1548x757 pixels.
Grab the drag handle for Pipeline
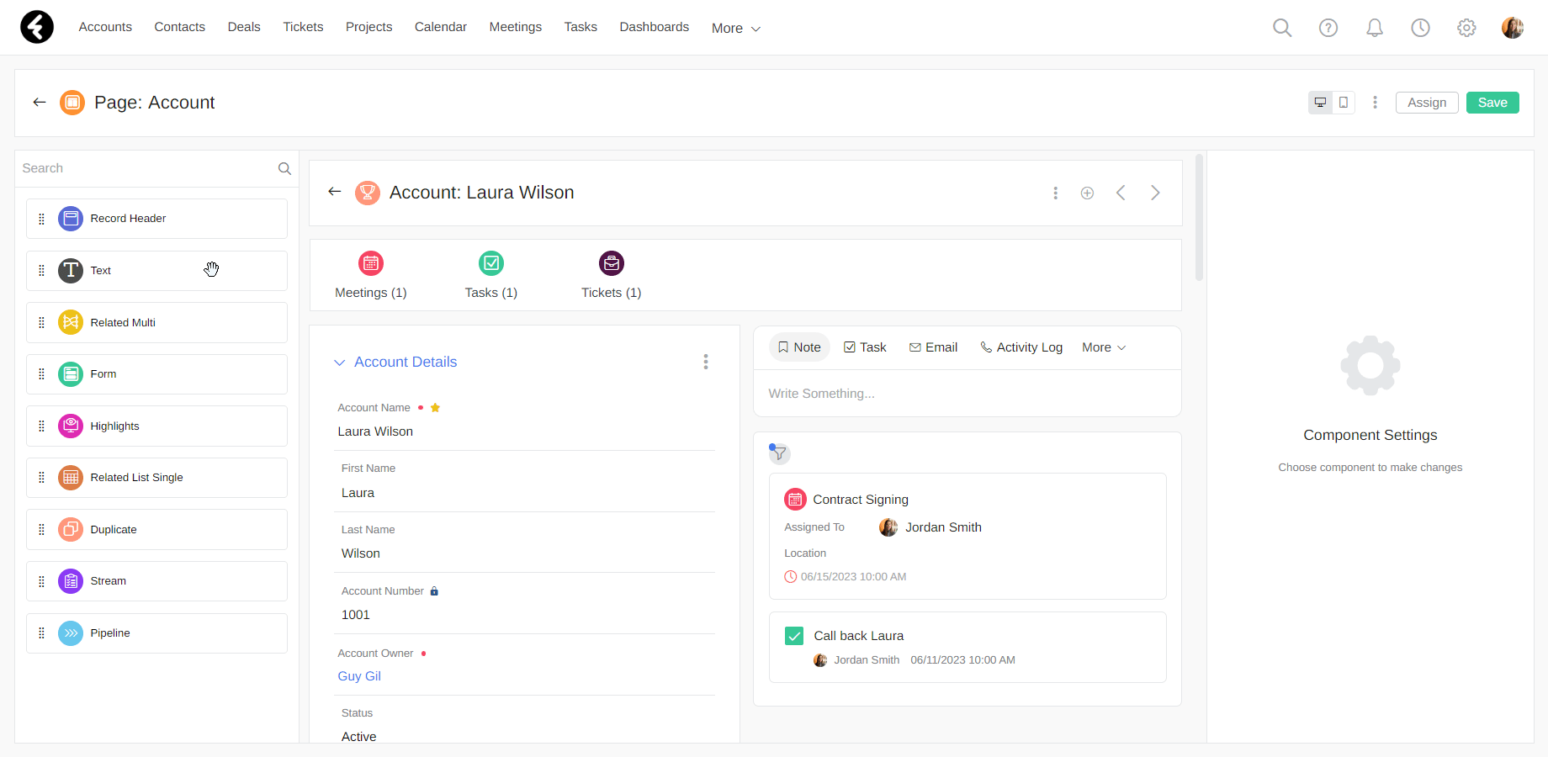pos(41,633)
